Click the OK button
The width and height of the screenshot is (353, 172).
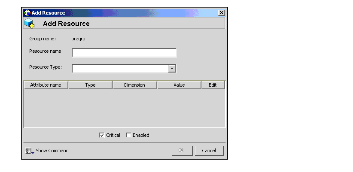tap(181, 151)
